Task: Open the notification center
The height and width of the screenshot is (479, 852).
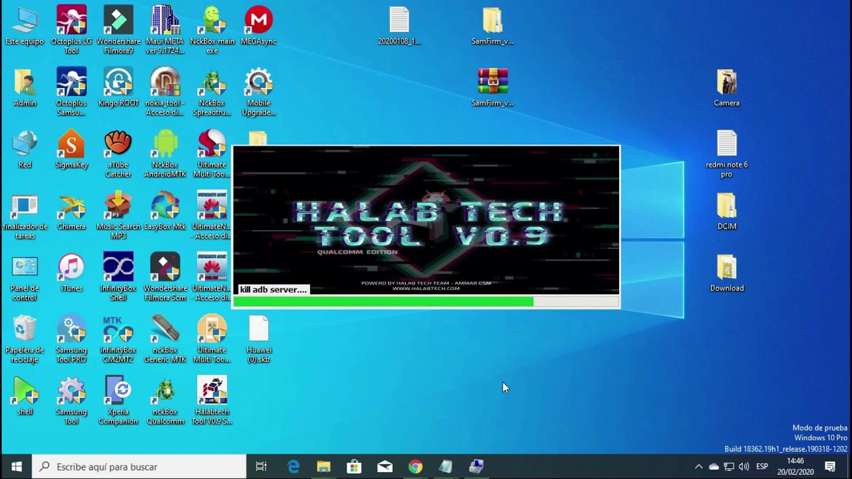Action: tap(830, 466)
